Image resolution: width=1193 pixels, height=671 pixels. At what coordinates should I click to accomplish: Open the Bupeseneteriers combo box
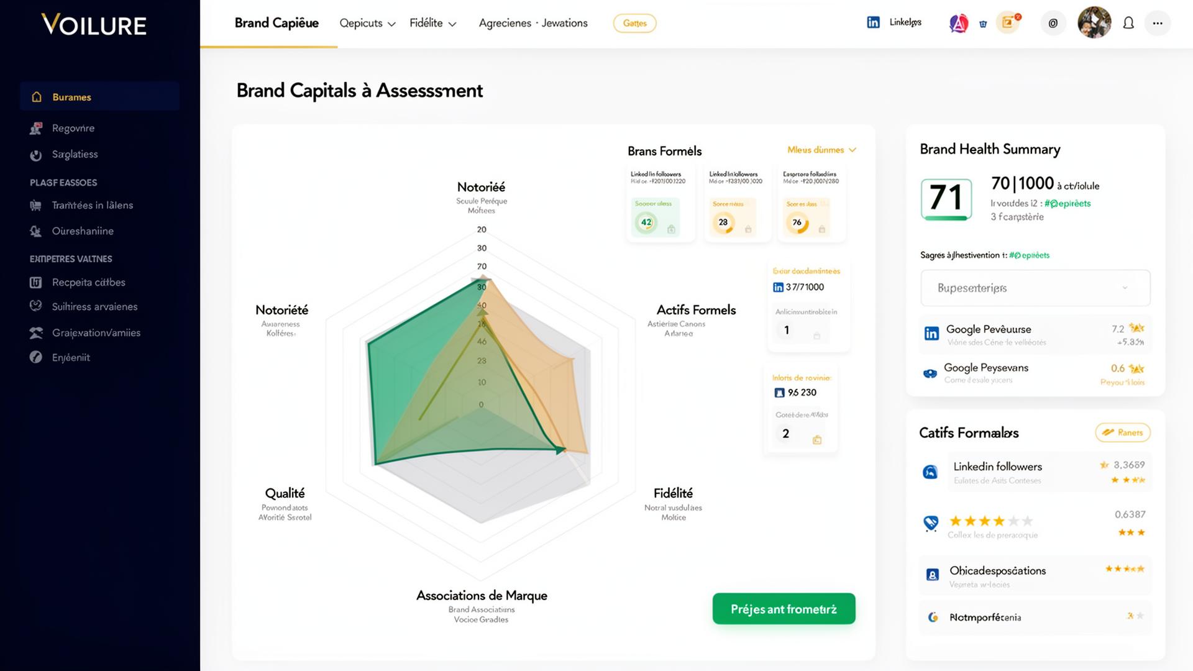coord(1035,288)
